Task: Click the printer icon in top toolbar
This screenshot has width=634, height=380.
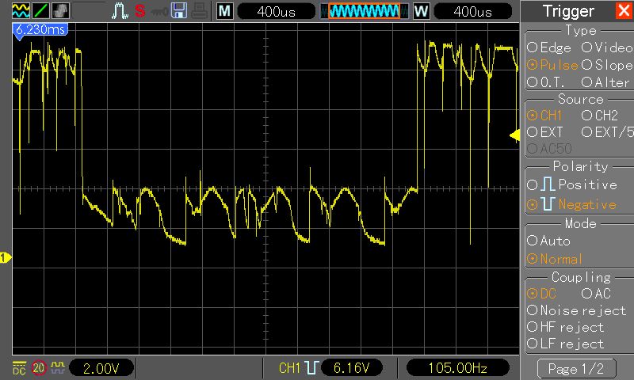Action: pos(200,11)
